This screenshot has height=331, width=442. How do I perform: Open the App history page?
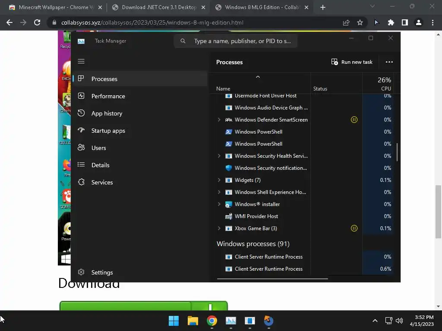point(140,113)
